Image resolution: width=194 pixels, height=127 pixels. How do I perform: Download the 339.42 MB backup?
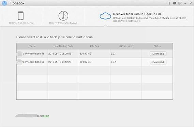click(158, 54)
